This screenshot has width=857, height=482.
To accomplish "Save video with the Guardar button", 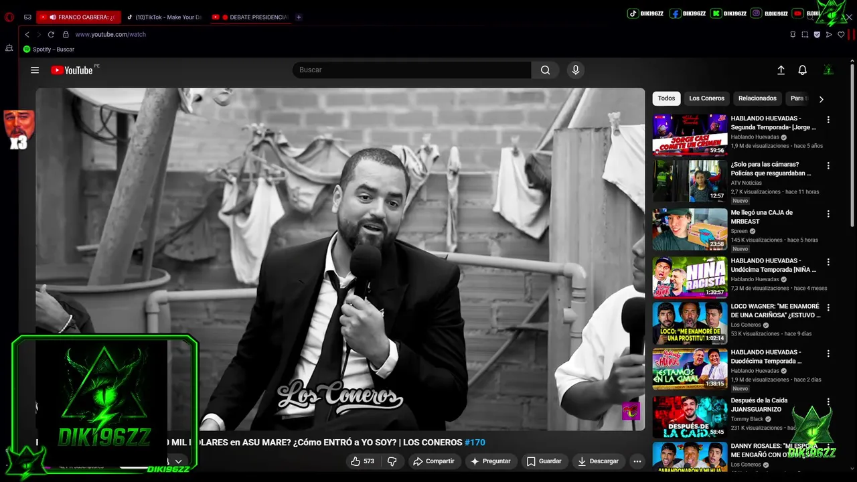I will pos(544,461).
